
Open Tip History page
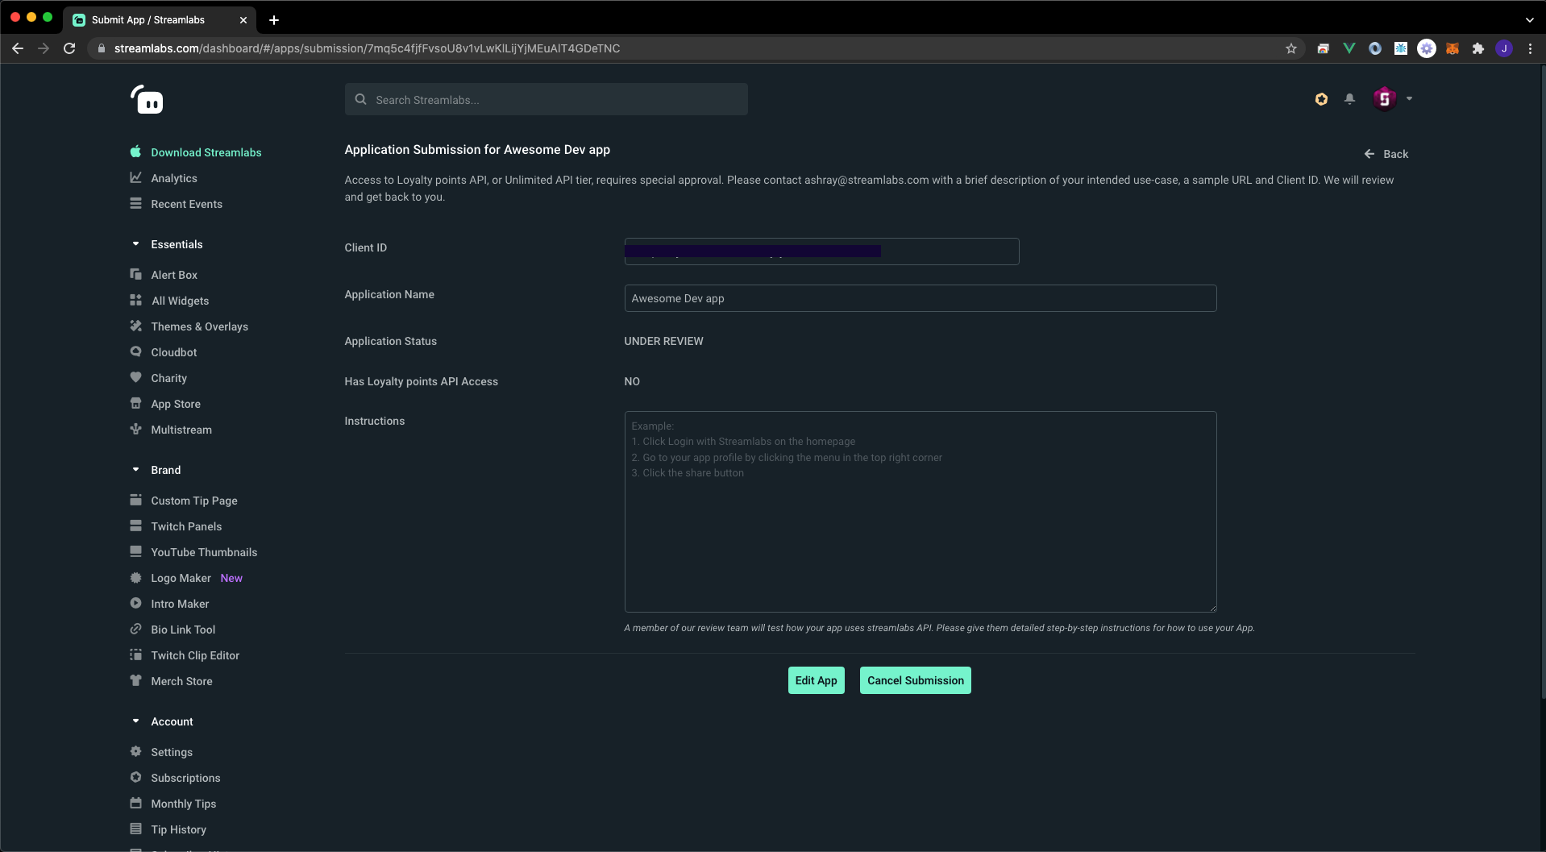178,829
